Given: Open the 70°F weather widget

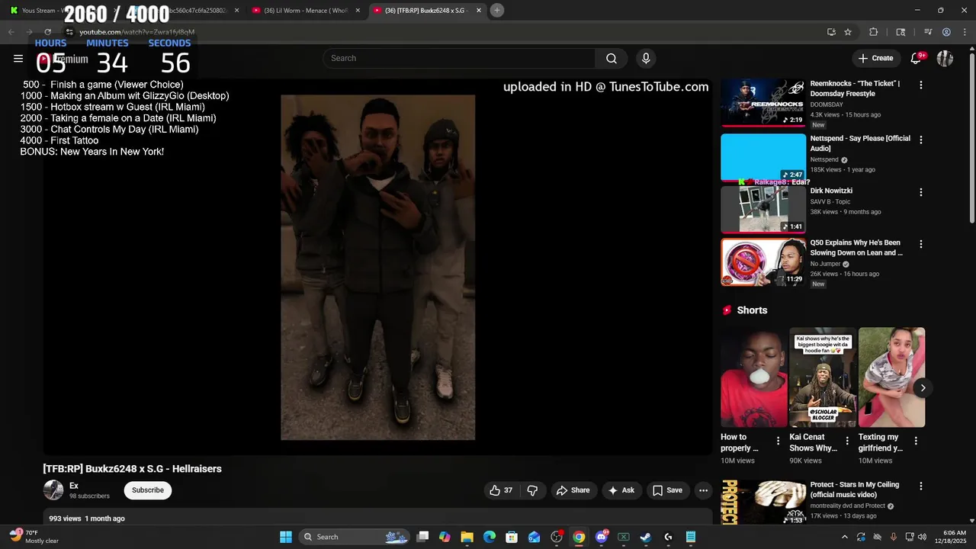Looking at the screenshot, I should 34,537.
